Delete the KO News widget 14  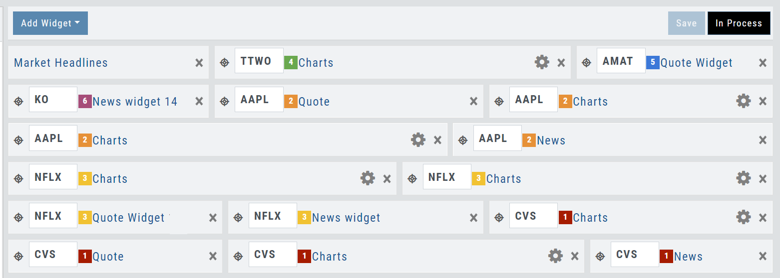[199, 101]
